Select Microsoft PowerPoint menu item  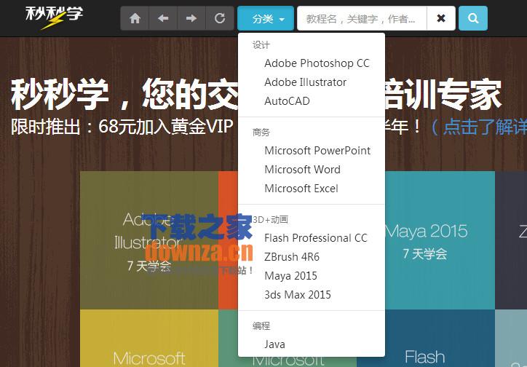[312, 151]
